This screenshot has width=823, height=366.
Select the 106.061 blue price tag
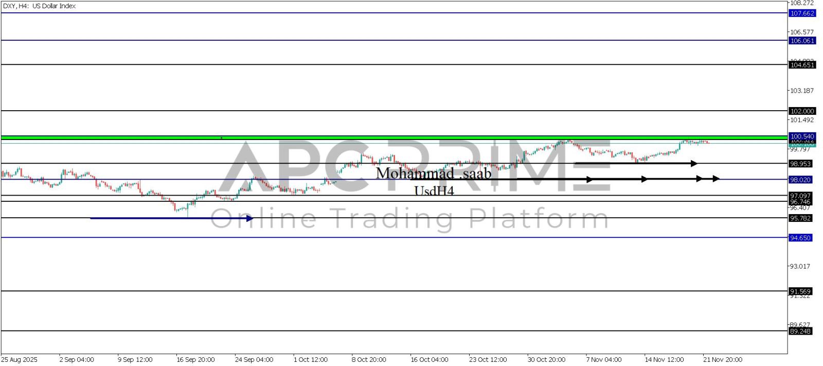pyautogui.click(x=802, y=41)
